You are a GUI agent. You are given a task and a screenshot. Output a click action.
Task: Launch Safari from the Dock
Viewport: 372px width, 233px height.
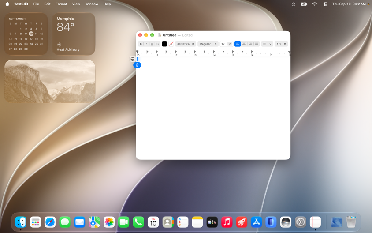[x=50, y=222]
